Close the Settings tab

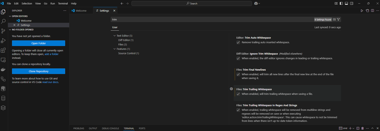coord(114,10)
